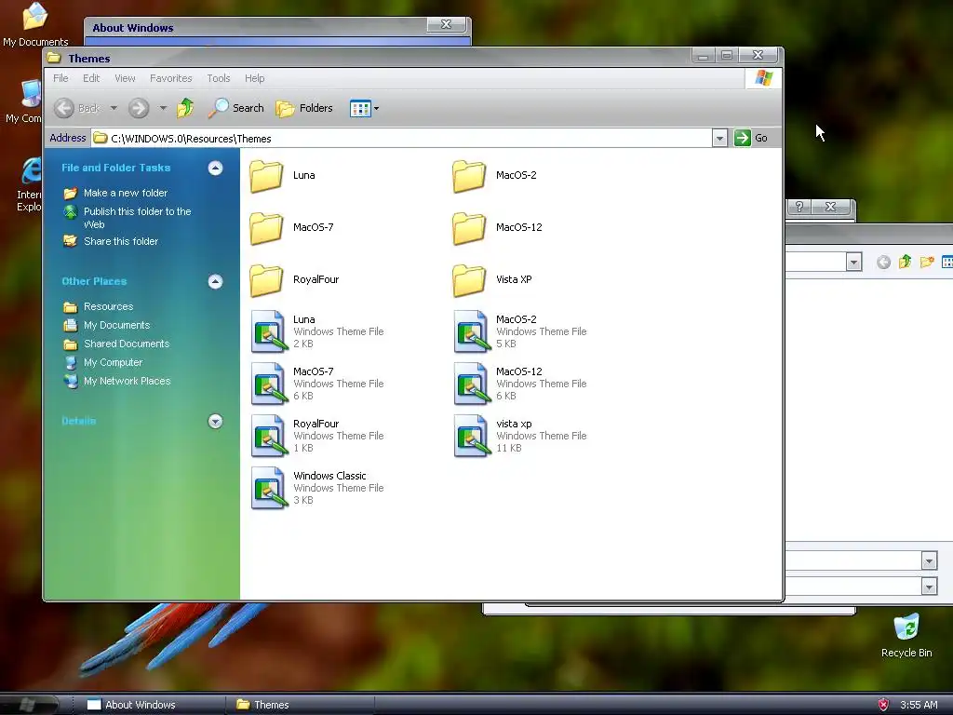This screenshot has width=953, height=715.
Task: Select Internet Explorer desktop icon
Action: pos(29,183)
